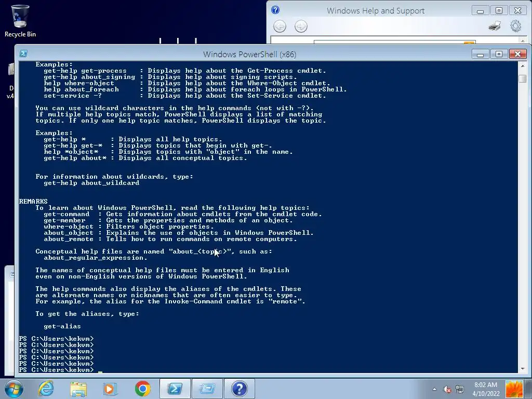Launch Internet Explorer from the taskbar
The height and width of the screenshot is (399, 532).
click(46, 389)
